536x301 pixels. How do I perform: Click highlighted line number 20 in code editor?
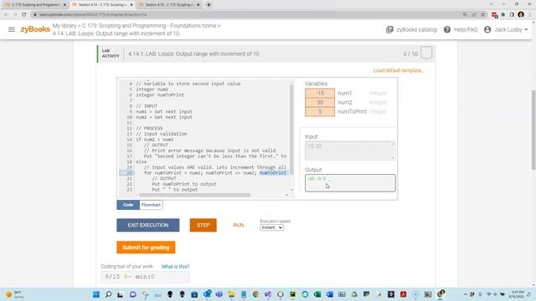point(130,173)
